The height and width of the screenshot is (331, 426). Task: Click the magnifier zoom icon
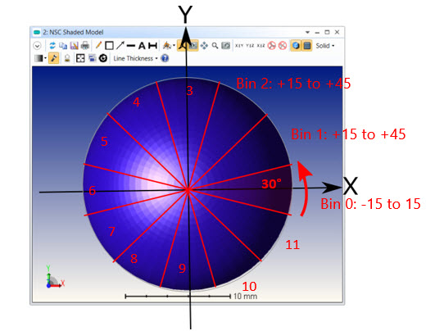215,45
